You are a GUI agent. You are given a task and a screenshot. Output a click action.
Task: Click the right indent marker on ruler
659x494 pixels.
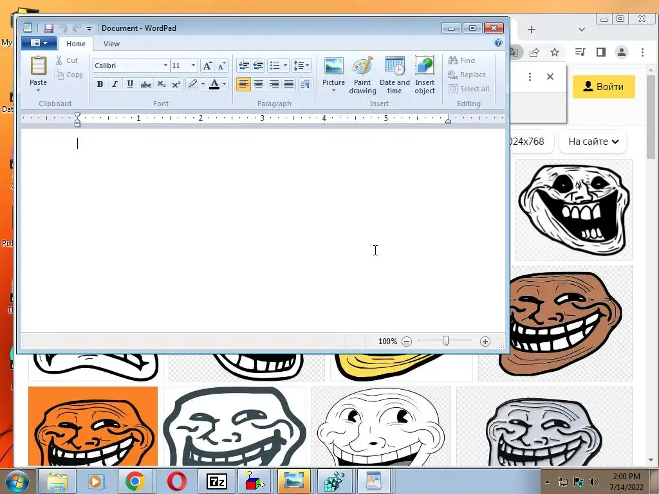448,120
